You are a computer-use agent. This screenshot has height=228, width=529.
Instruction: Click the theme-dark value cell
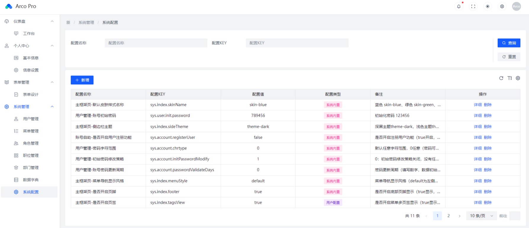[x=258, y=127]
